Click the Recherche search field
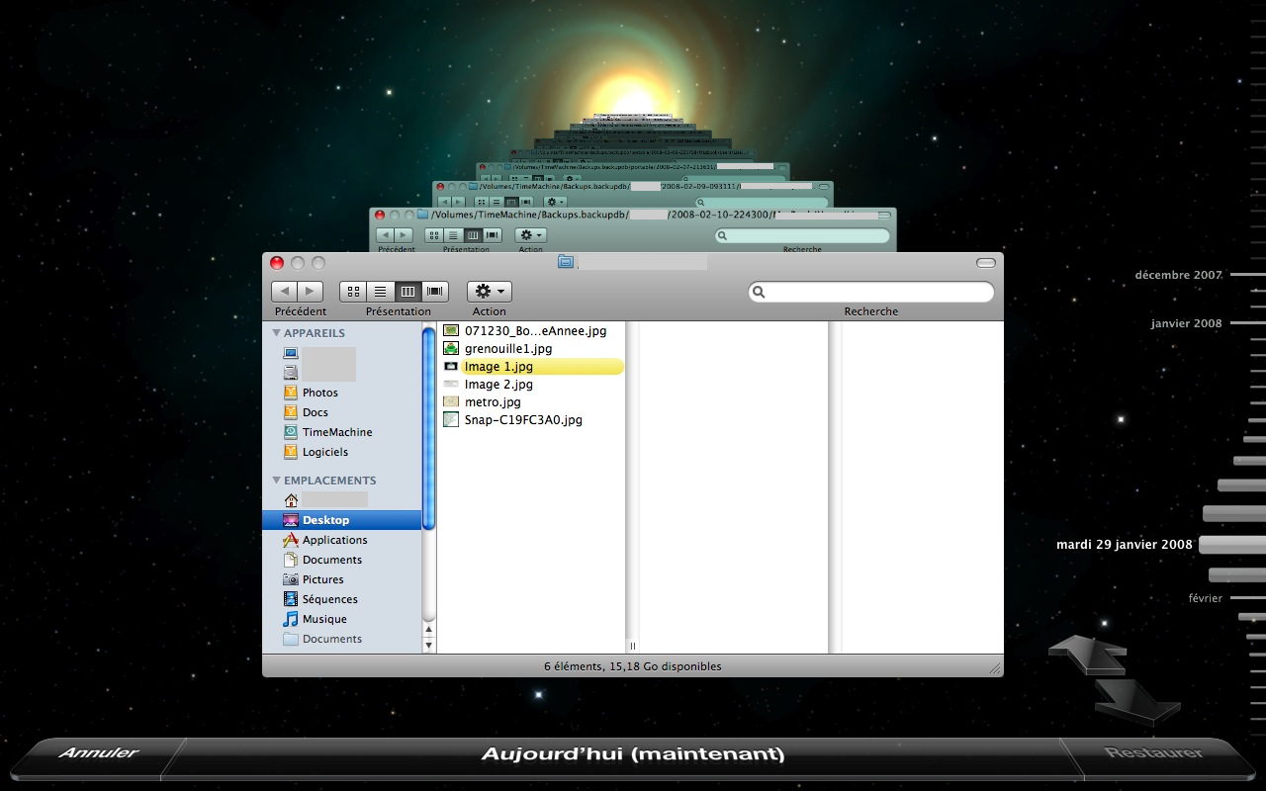 coord(870,292)
